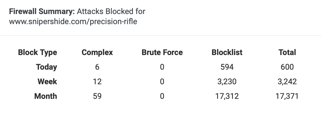Click Today's Complex count of 6
The width and height of the screenshot is (321, 114).
point(97,67)
